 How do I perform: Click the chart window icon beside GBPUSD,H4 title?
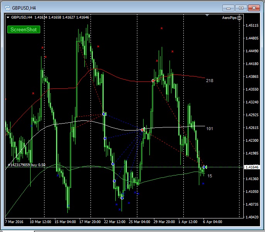(7, 8)
